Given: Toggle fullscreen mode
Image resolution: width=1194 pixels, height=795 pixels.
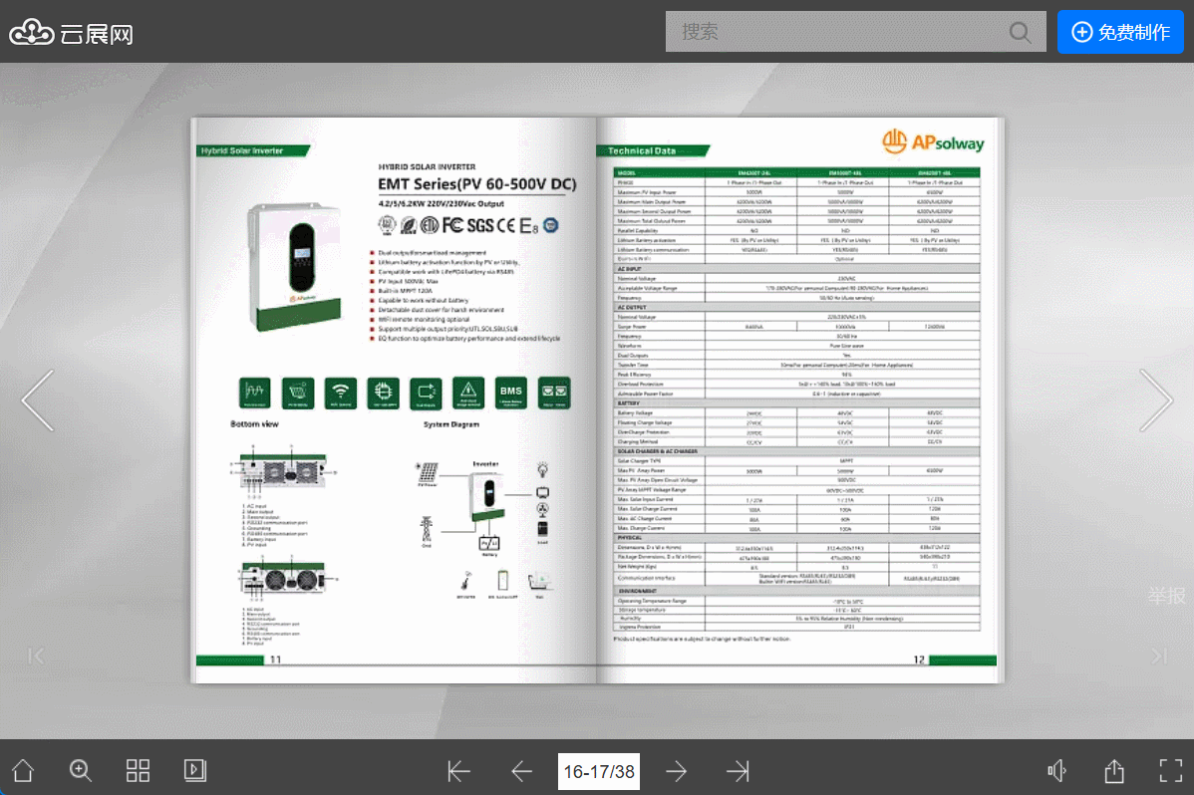Looking at the screenshot, I should coord(1170,770).
